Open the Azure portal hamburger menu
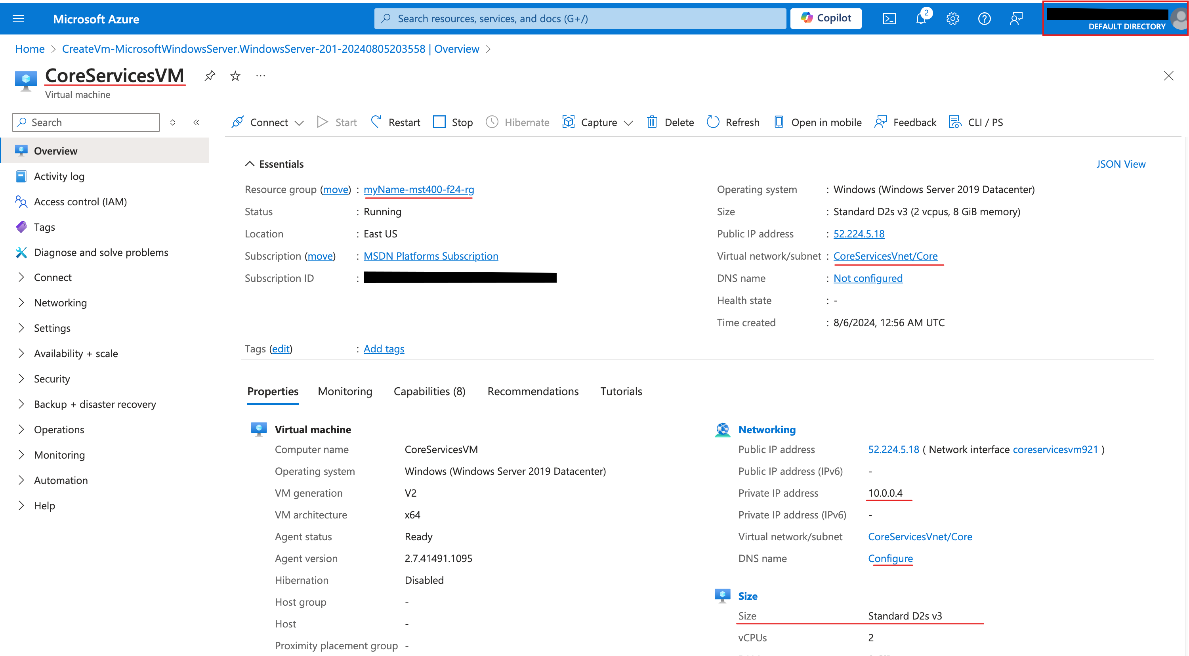Image resolution: width=1189 pixels, height=656 pixels. pos(18,19)
